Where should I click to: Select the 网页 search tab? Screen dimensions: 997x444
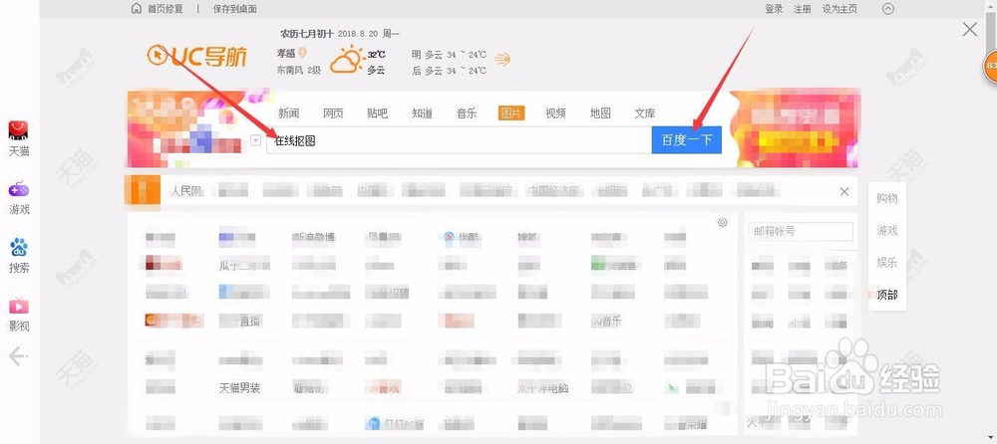click(x=333, y=113)
